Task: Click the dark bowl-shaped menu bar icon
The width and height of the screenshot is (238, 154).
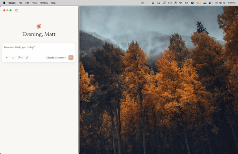Action: pyautogui.click(x=192, y=3)
